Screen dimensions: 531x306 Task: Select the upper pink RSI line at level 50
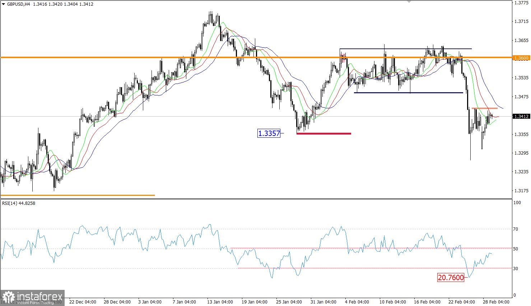(x=371, y=248)
